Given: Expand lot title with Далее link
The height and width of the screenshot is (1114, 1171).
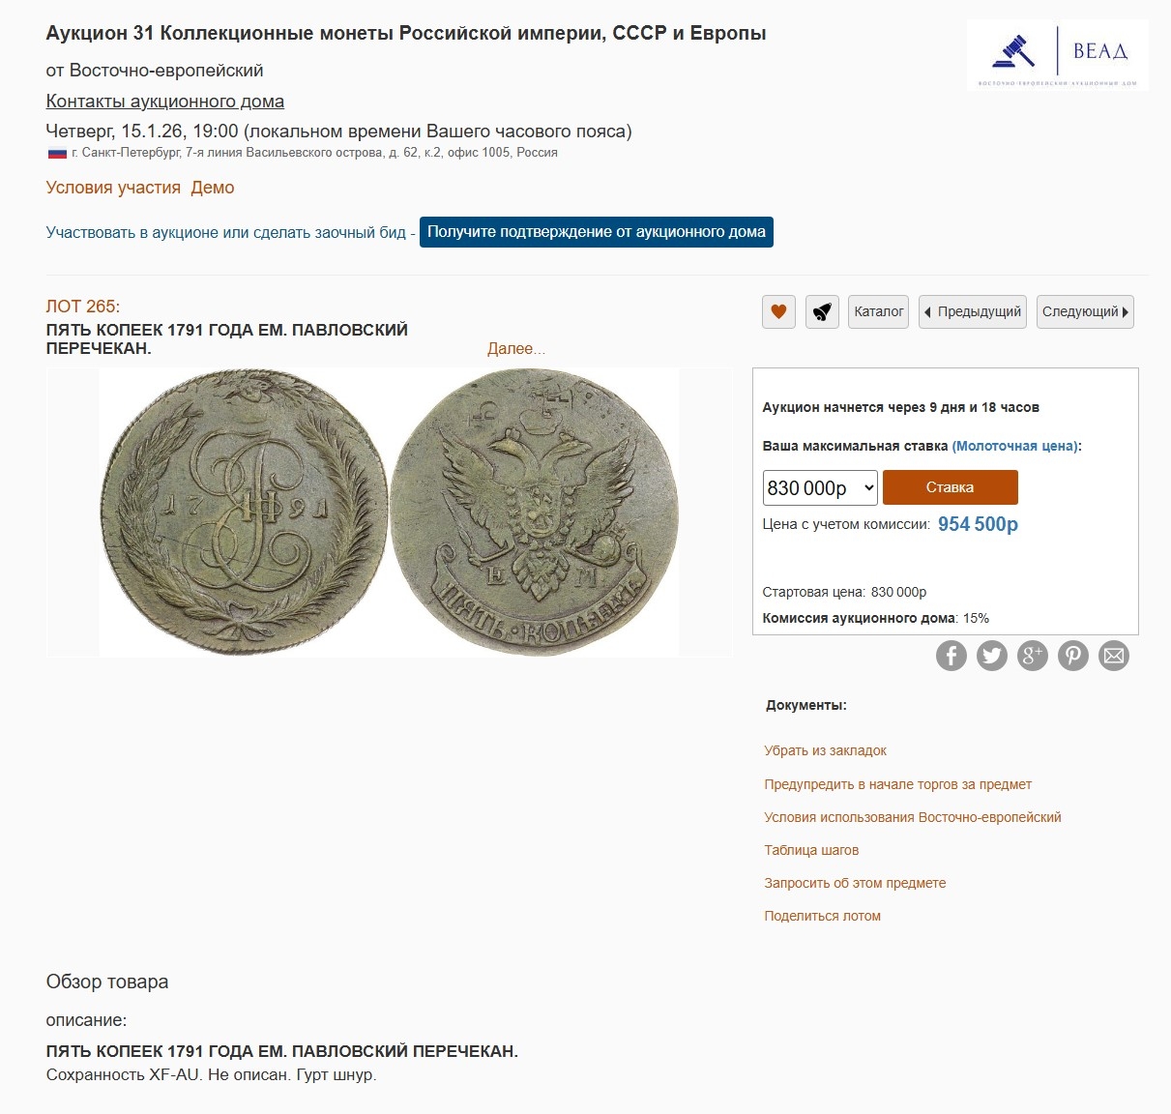Looking at the screenshot, I should (516, 349).
